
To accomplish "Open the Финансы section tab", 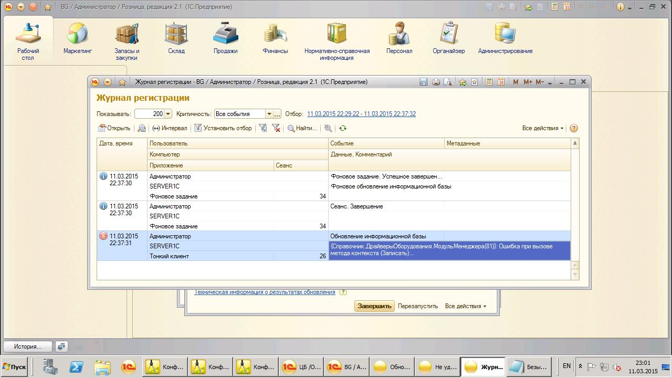I will click(x=275, y=39).
